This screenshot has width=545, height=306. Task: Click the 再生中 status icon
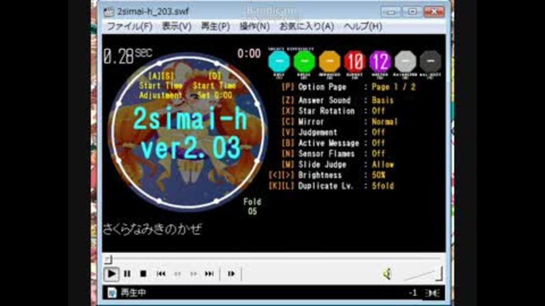coord(112,293)
